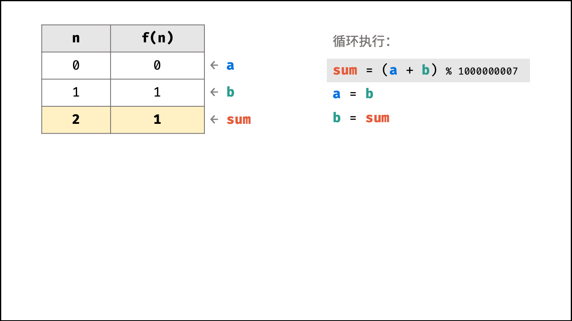Click the n column header

click(76, 38)
